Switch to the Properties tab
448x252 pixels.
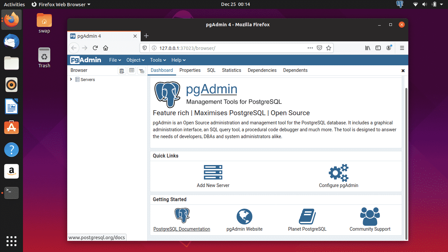pos(190,70)
